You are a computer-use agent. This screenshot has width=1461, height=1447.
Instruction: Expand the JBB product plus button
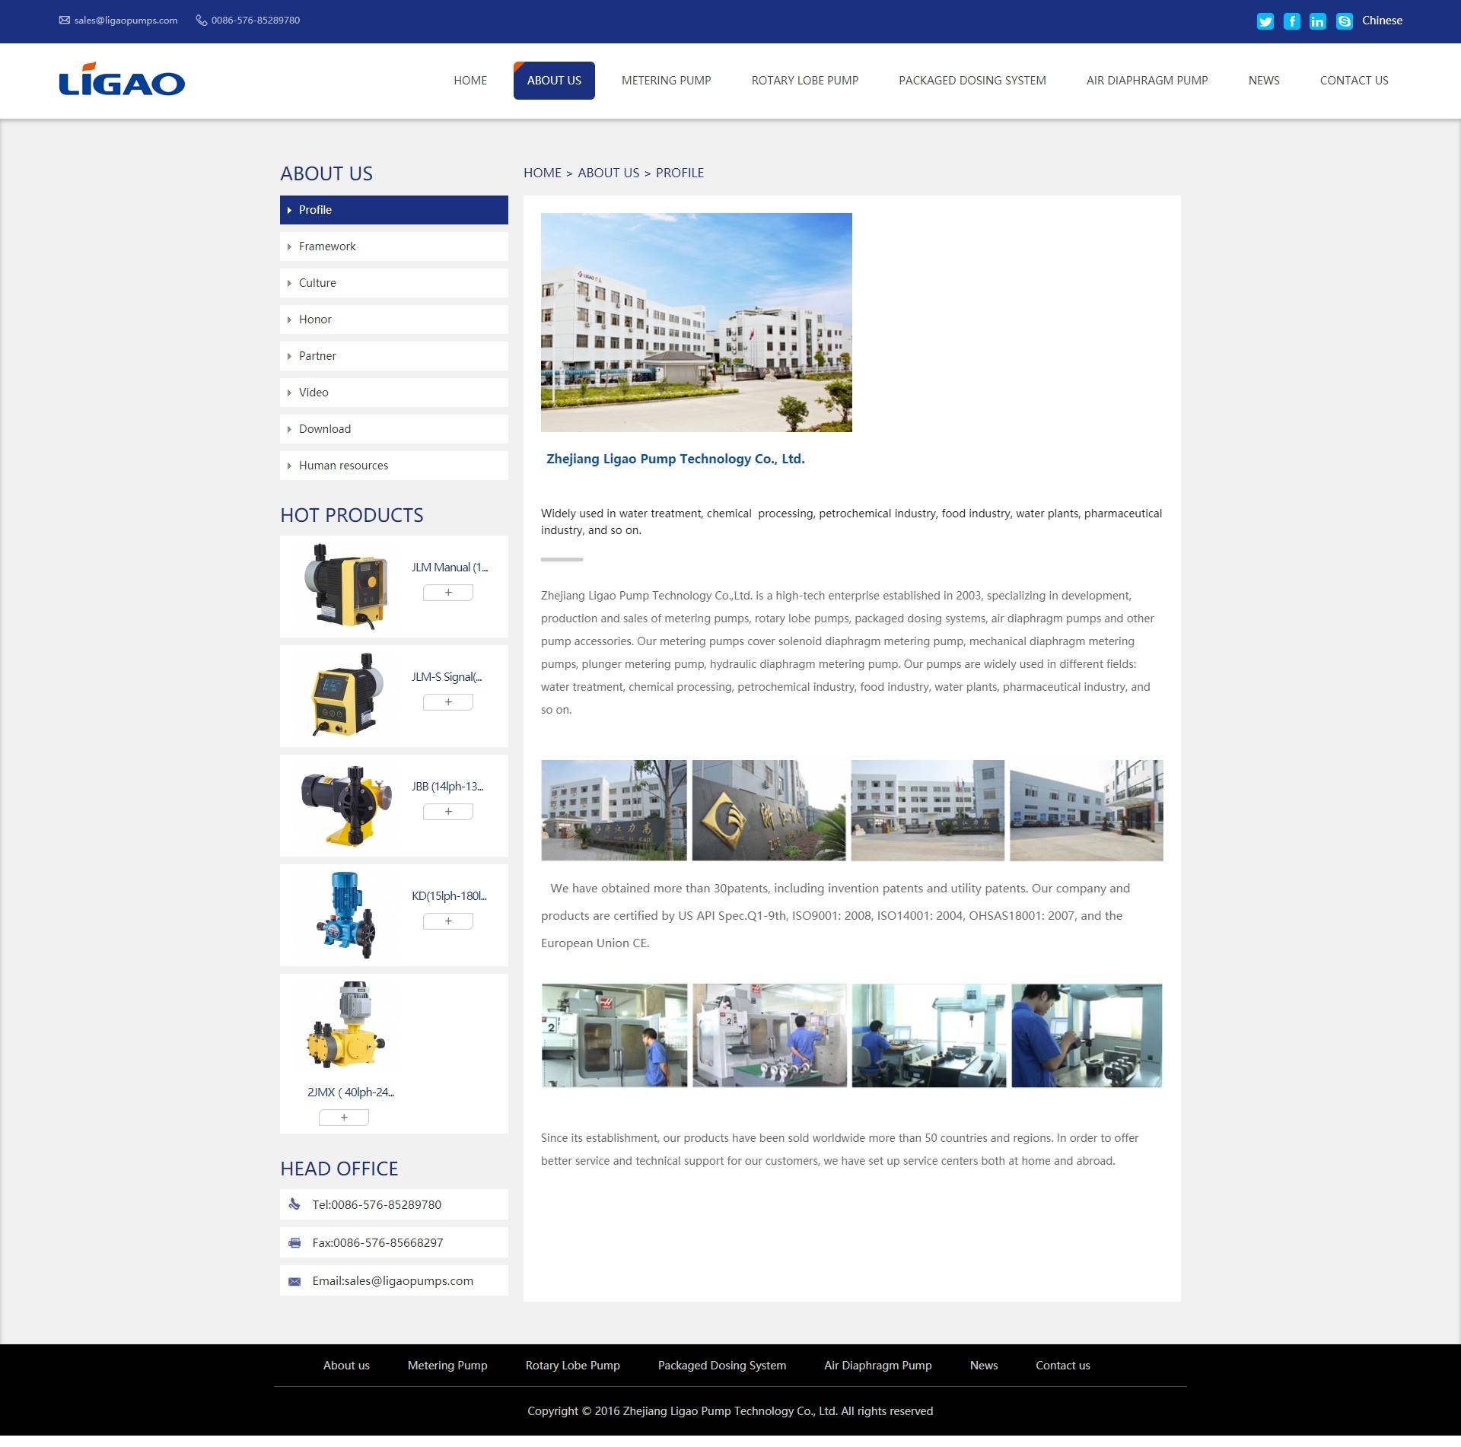pos(447,811)
